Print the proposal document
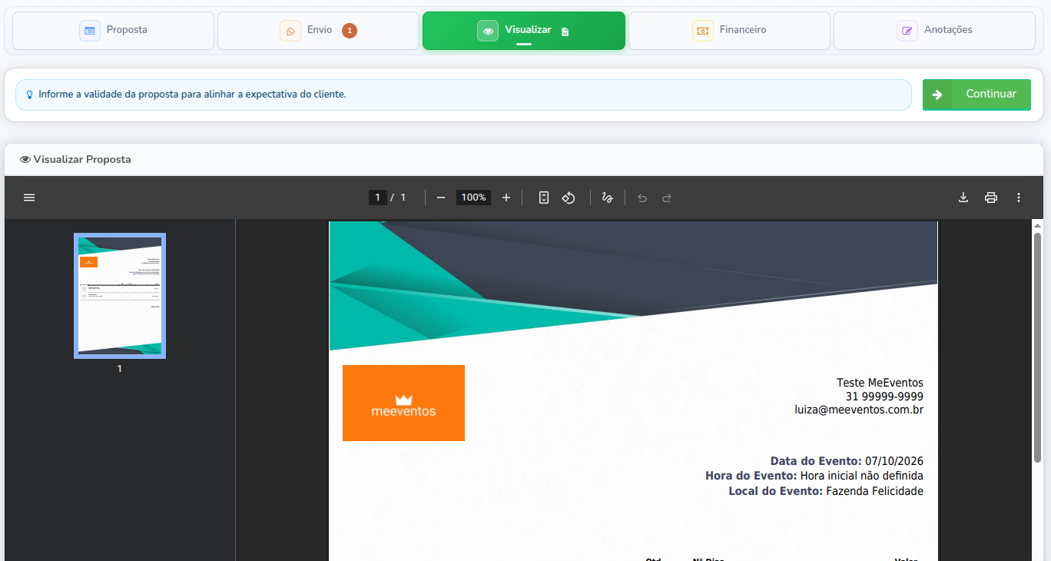Image resolution: width=1051 pixels, height=561 pixels. click(x=991, y=198)
